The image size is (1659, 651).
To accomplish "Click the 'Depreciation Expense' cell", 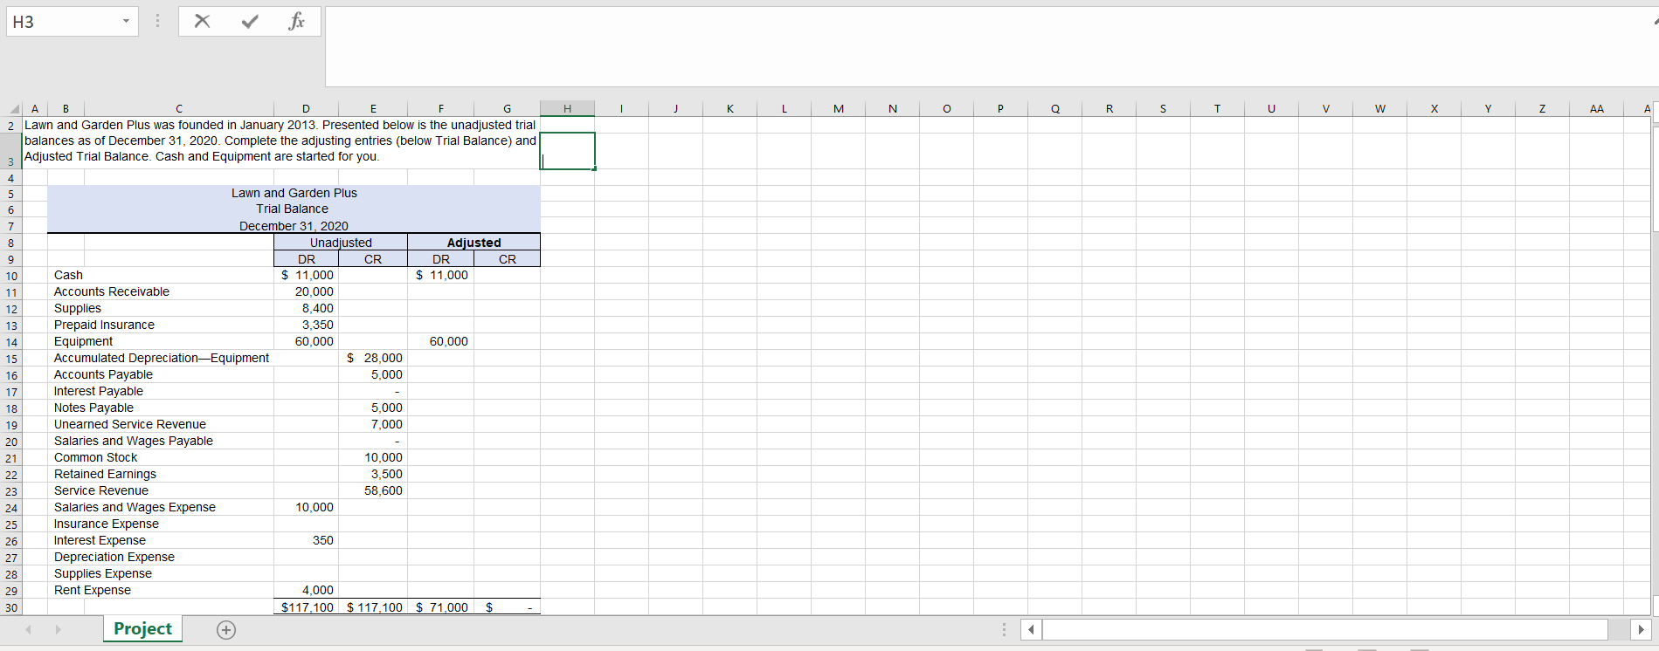I will [x=114, y=557].
